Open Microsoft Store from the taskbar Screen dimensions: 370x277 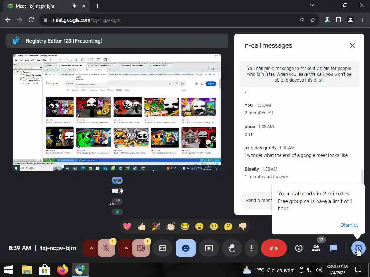click(44, 270)
